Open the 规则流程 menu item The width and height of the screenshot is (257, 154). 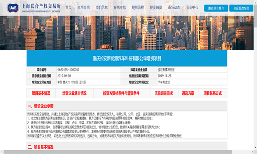click(138, 7)
